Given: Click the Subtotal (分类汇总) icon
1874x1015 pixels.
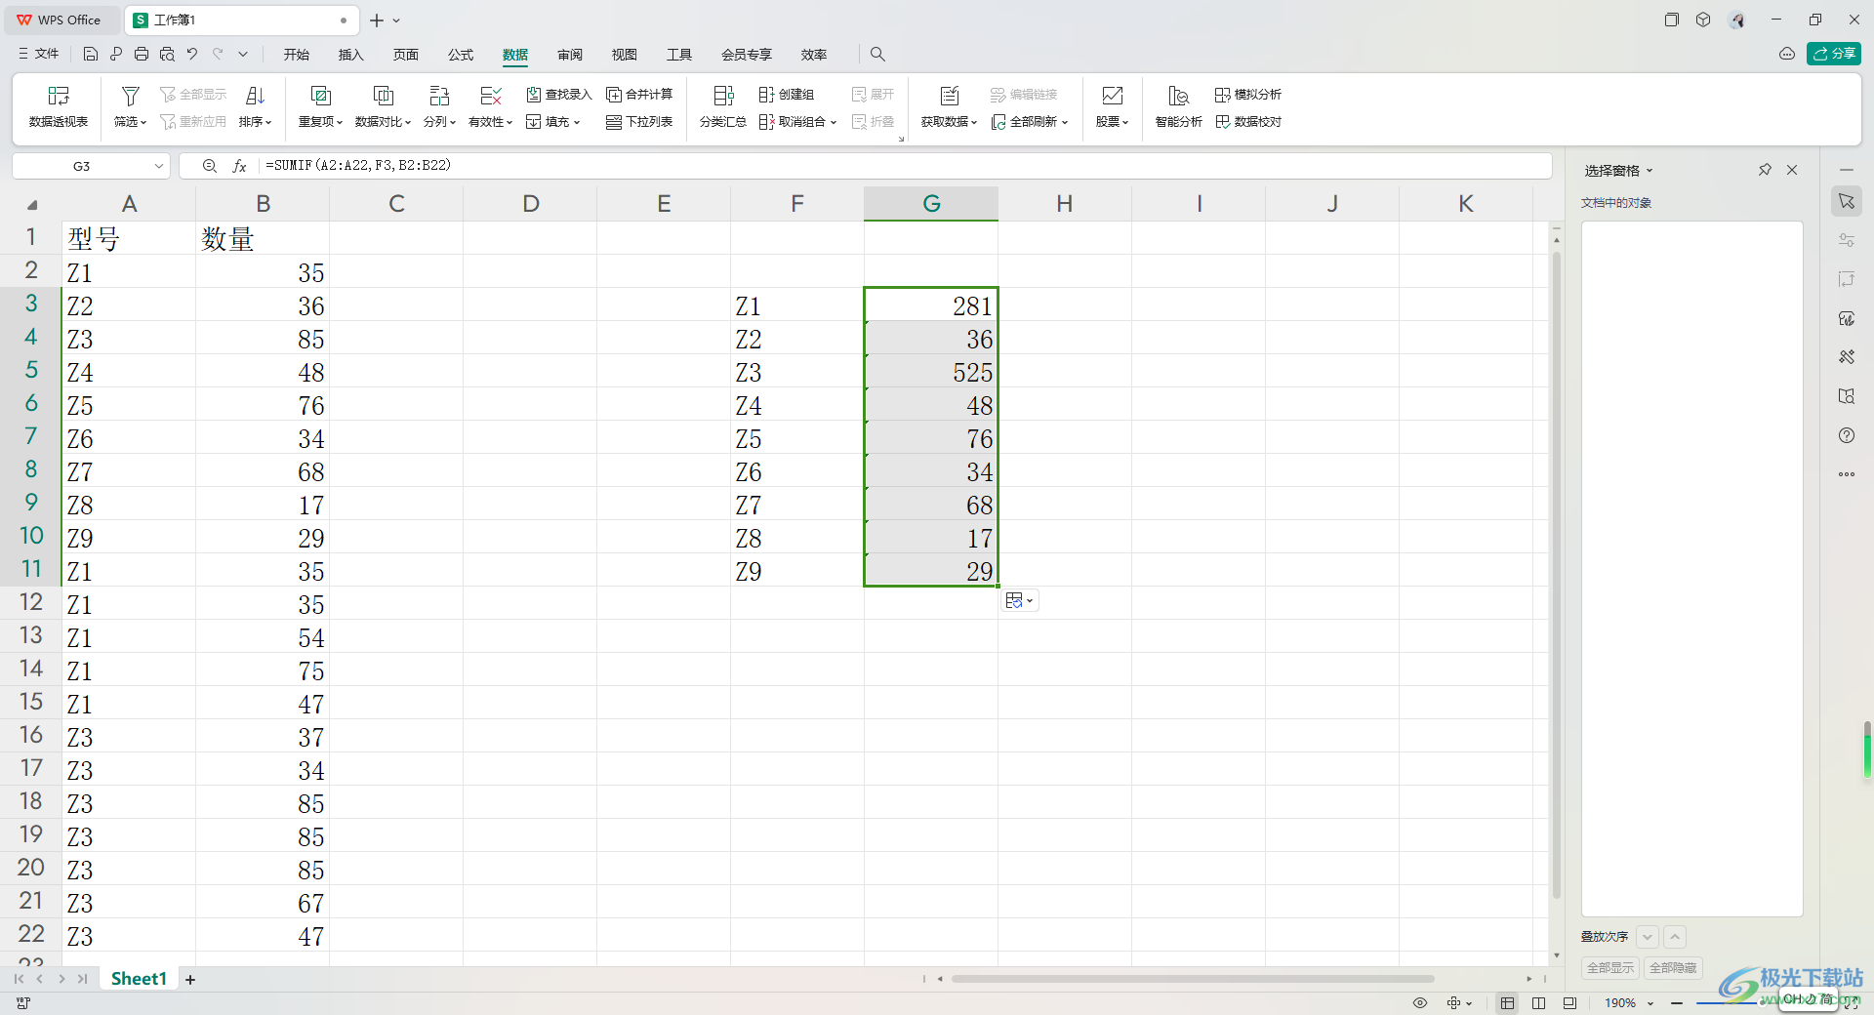Looking at the screenshot, I should click(723, 96).
